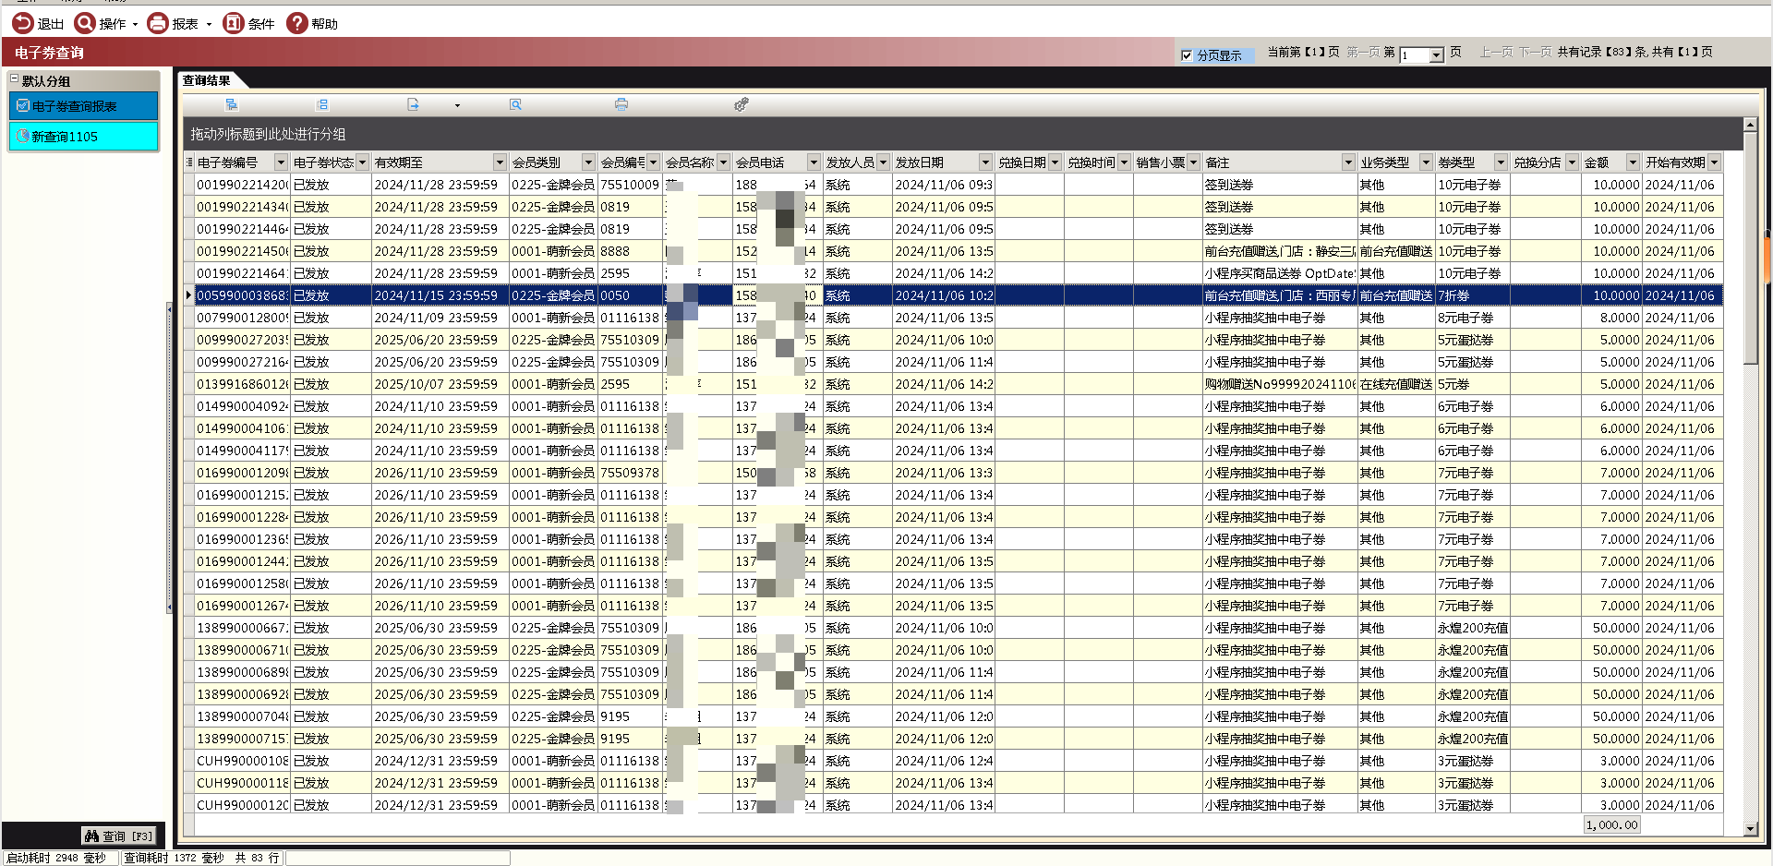Click the 退出 exit icon
1773x866 pixels.
pyautogui.click(x=22, y=23)
